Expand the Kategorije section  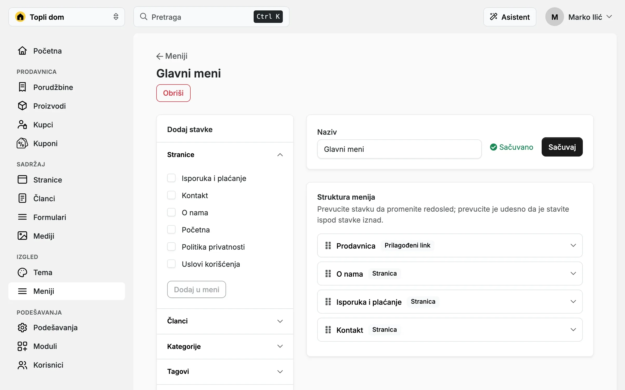click(225, 346)
